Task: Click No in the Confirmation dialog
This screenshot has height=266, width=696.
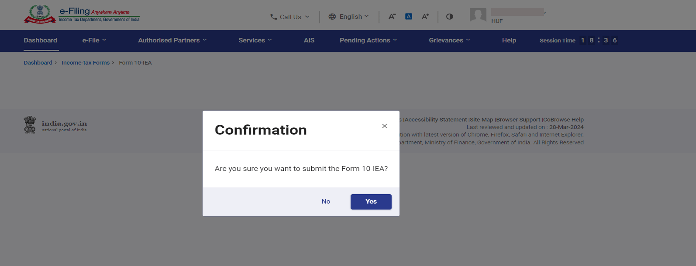Action: [326, 201]
